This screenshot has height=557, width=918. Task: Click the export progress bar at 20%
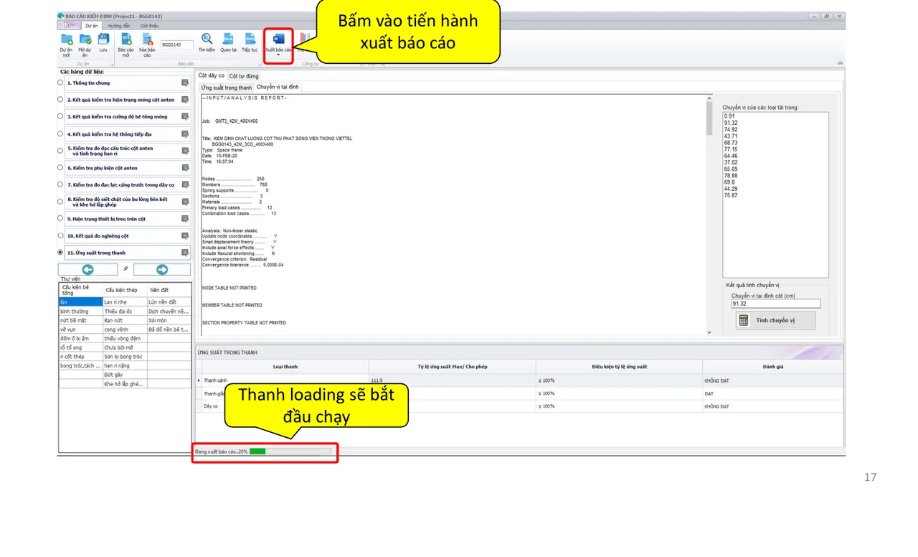click(x=290, y=451)
